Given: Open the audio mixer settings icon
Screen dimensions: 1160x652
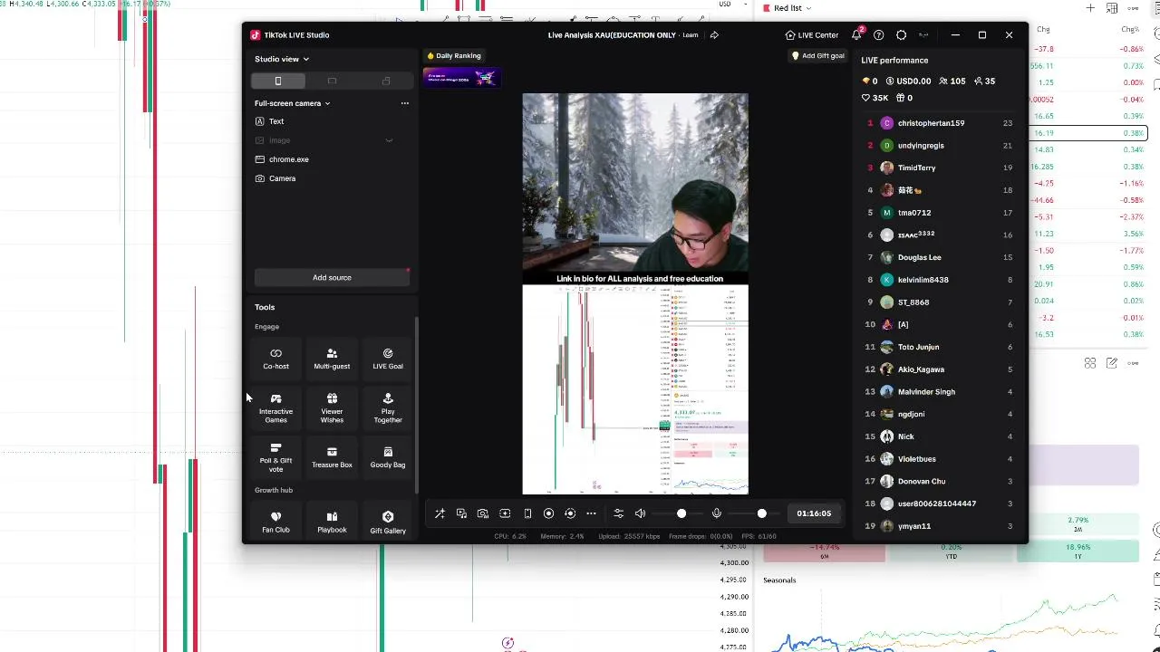Looking at the screenshot, I should [x=618, y=513].
